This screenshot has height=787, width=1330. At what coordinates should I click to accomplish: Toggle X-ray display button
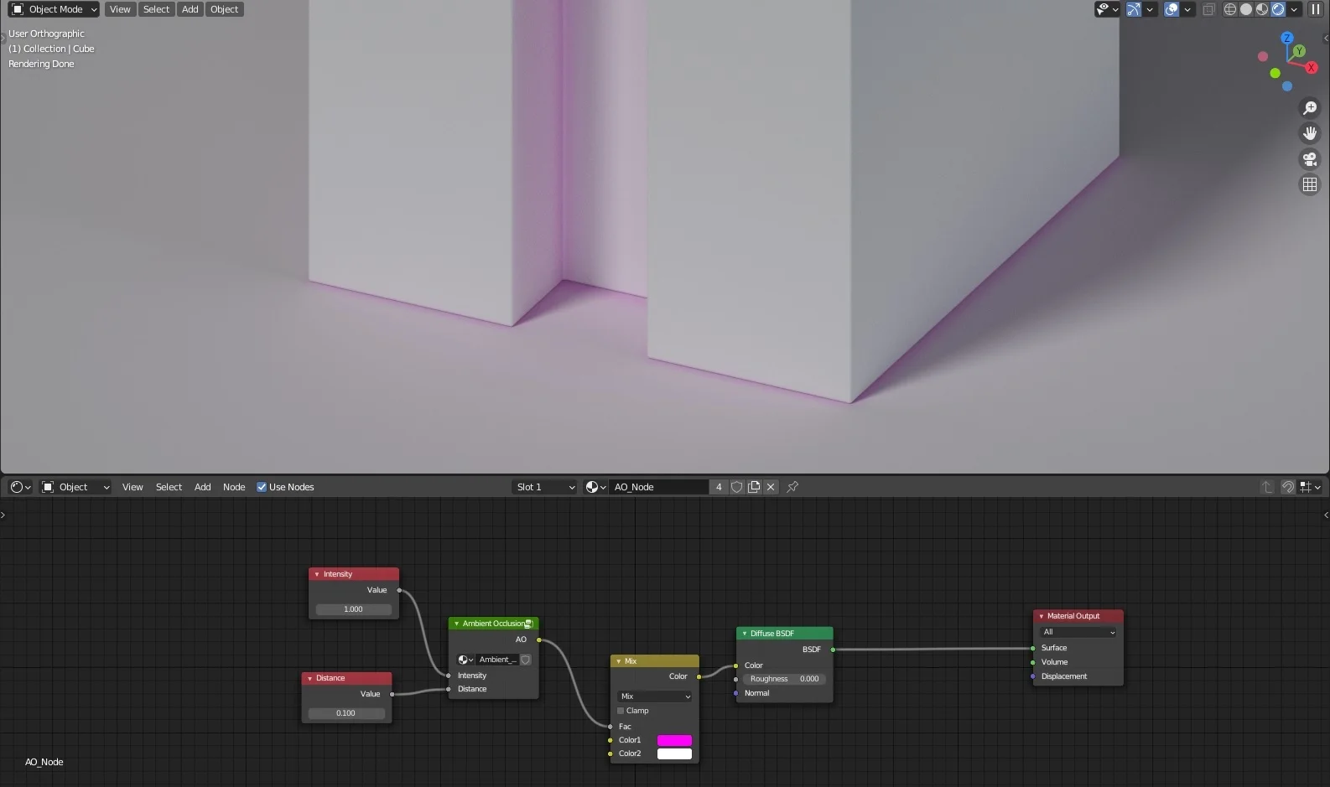(x=1208, y=9)
